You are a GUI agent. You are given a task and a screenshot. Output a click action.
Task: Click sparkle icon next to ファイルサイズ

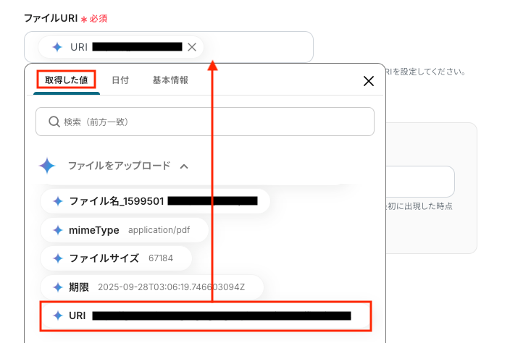58,258
